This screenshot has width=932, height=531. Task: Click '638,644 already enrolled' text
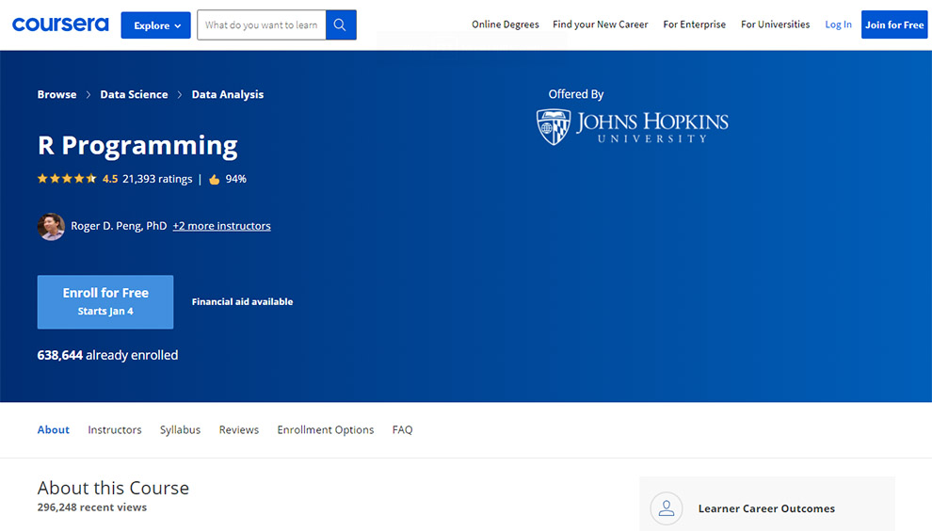(x=107, y=355)
